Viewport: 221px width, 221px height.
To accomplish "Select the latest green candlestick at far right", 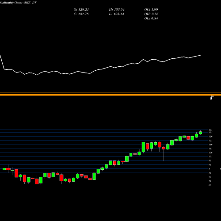I will [x=201, y=133].
